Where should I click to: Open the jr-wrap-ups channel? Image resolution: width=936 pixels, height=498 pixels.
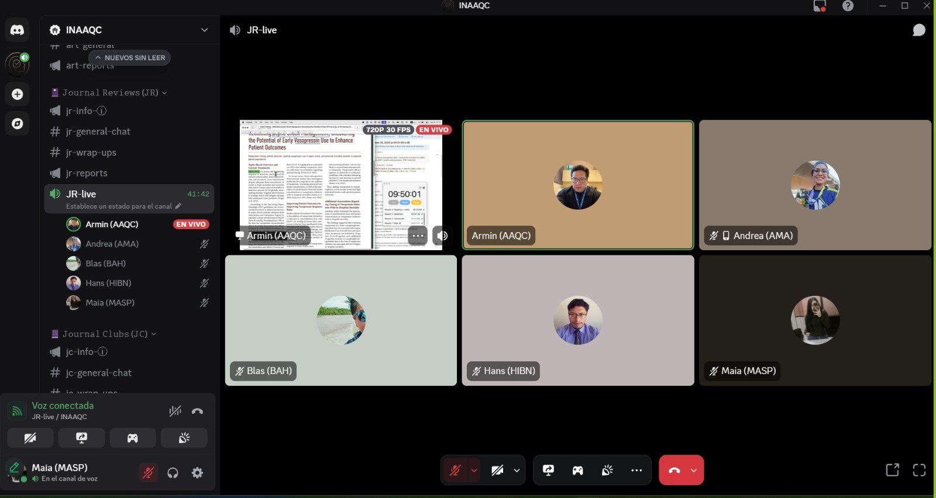click(91, 153)
